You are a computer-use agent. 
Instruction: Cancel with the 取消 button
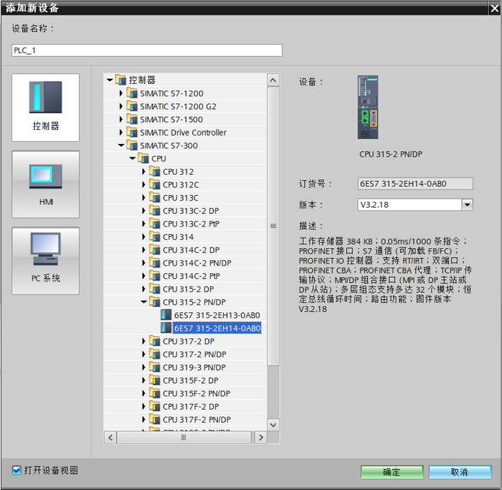459,472
